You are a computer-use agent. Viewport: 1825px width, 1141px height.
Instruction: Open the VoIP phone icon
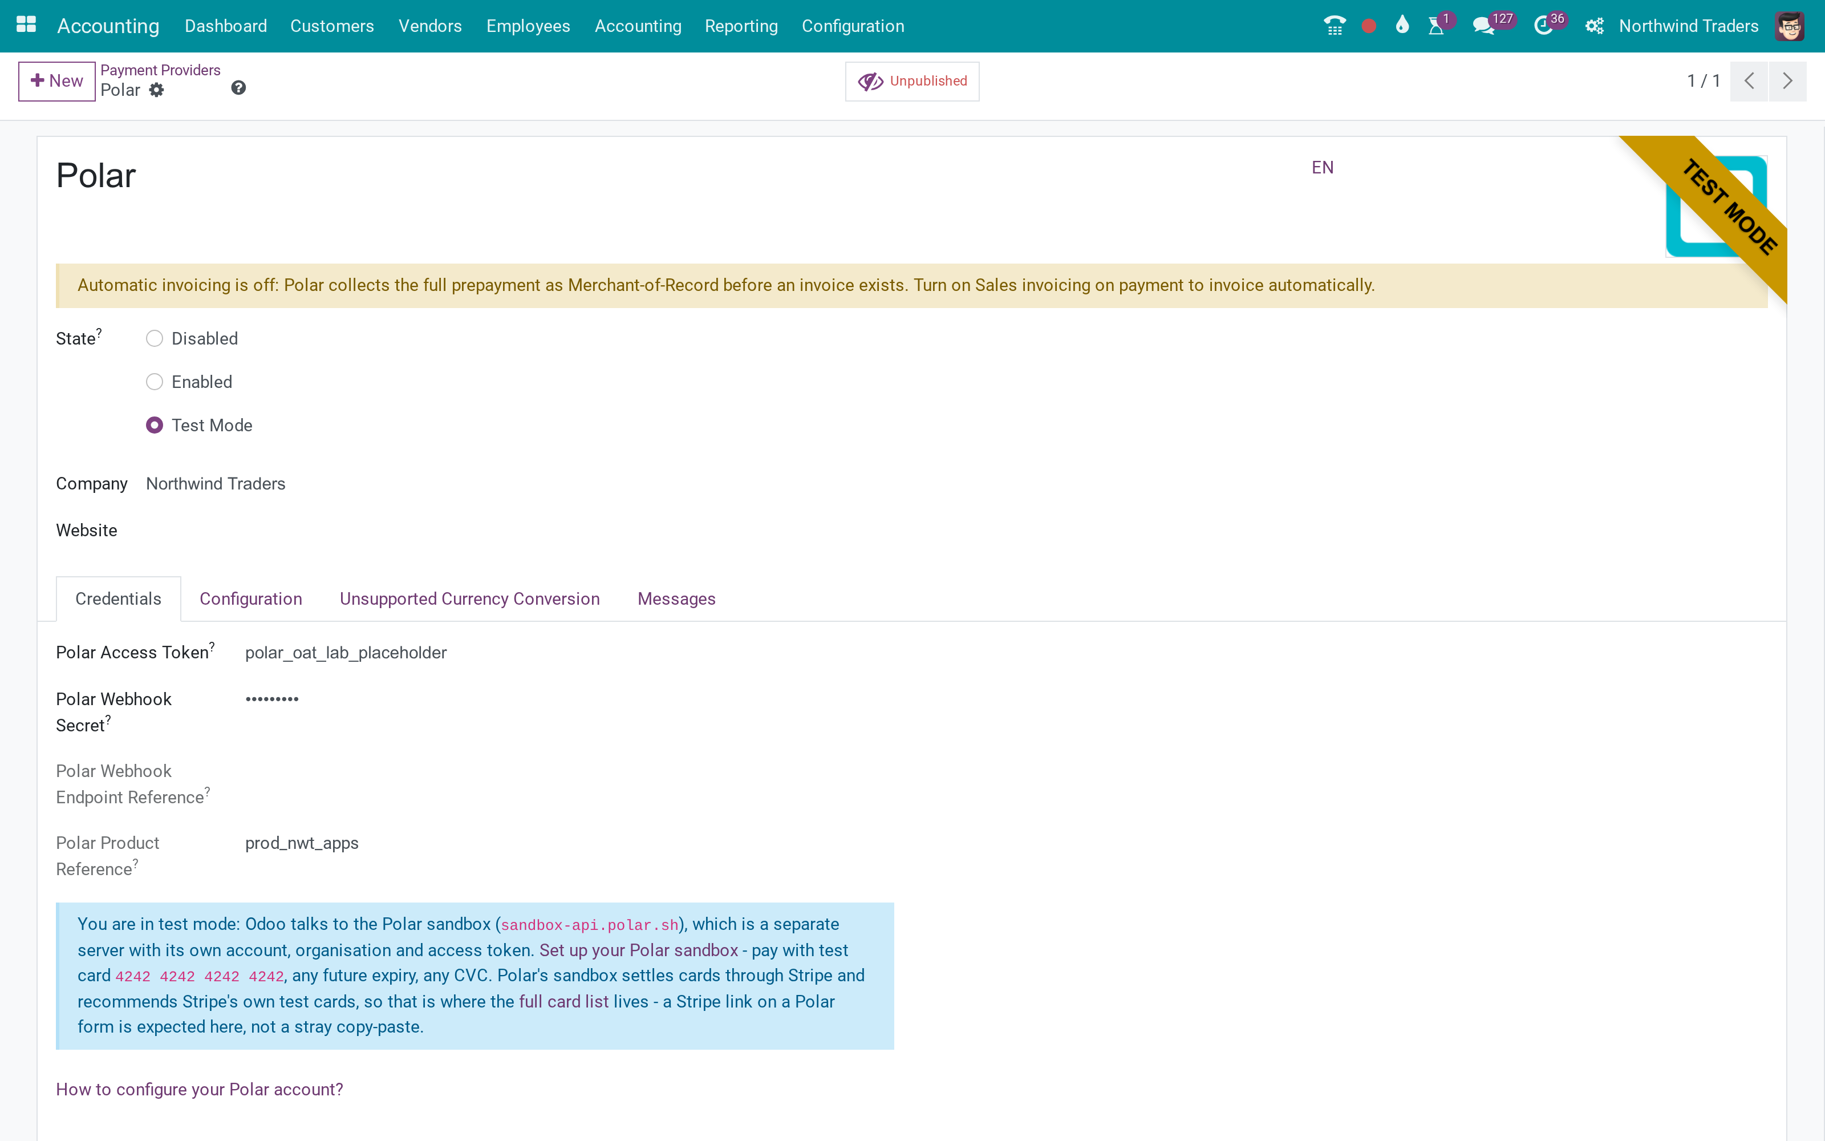(x=1334, y=26)
